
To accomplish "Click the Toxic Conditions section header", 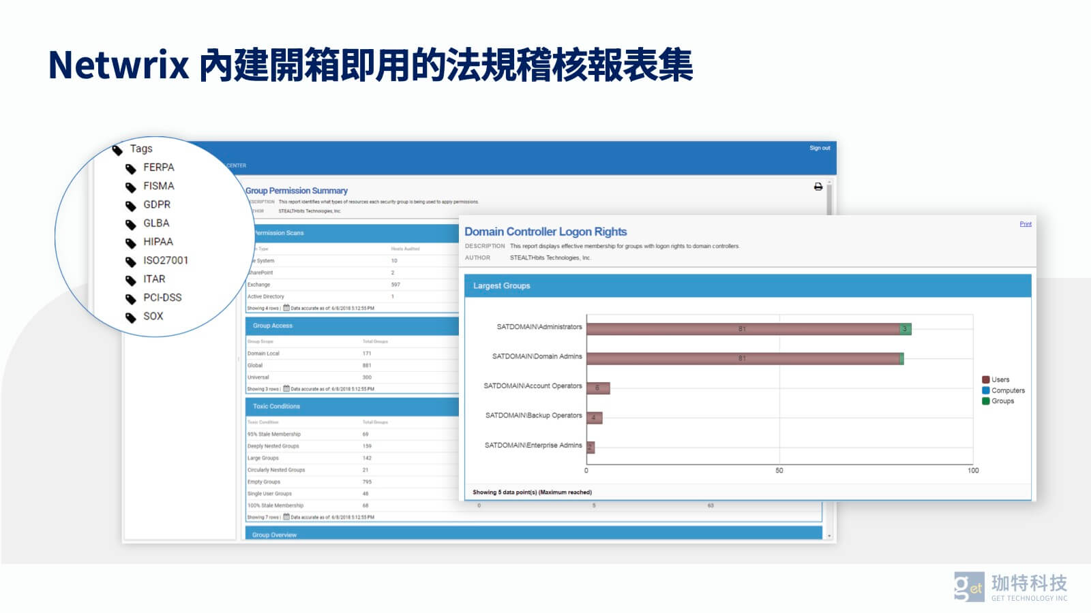I will point(352,407).
